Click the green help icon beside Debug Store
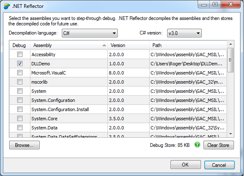Screen dimensions: 244x176 click(197, 145)
